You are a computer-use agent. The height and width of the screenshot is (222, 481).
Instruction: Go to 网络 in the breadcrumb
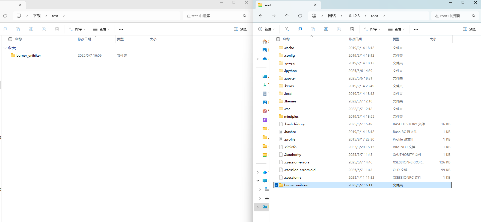332,16
